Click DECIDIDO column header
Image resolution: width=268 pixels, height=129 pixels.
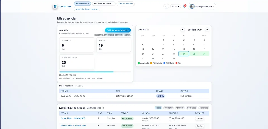click(x=173, y=113)
